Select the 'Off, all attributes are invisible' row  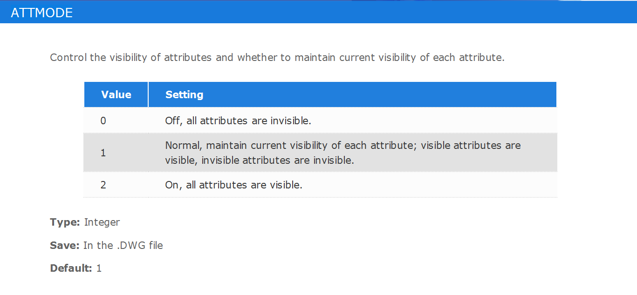coord(320,121)
